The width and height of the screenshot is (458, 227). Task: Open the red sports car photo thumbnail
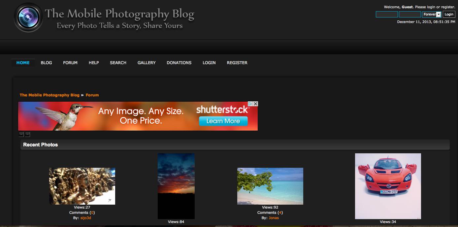388,186
